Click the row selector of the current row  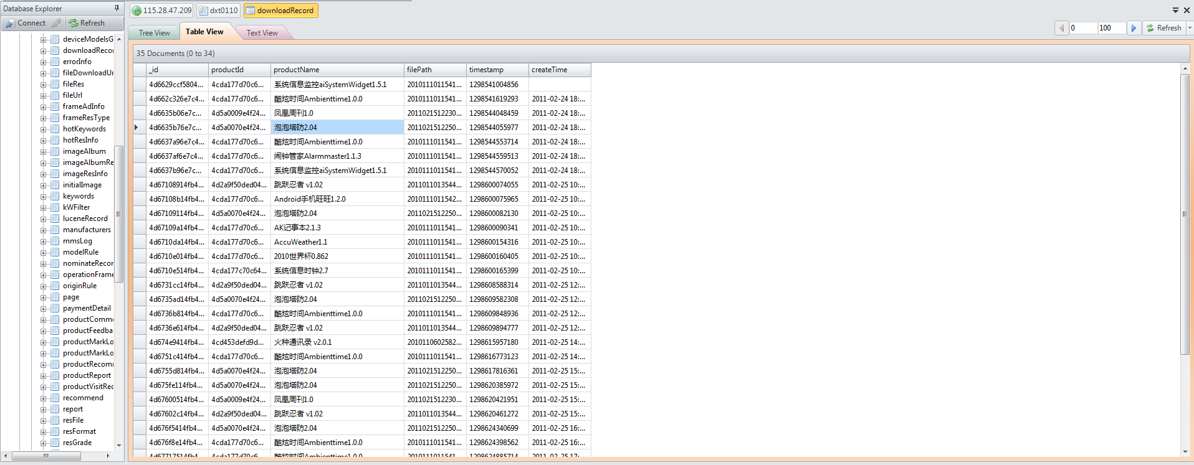(x=140, y=128)
